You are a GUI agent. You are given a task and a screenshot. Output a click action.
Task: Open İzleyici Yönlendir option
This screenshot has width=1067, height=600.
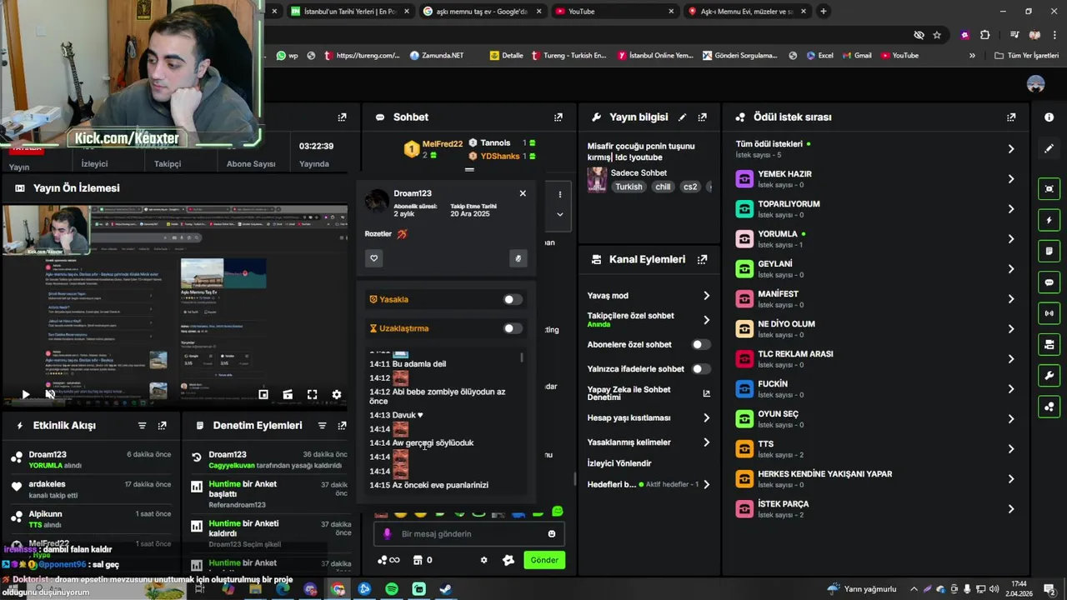coord(619,463)
